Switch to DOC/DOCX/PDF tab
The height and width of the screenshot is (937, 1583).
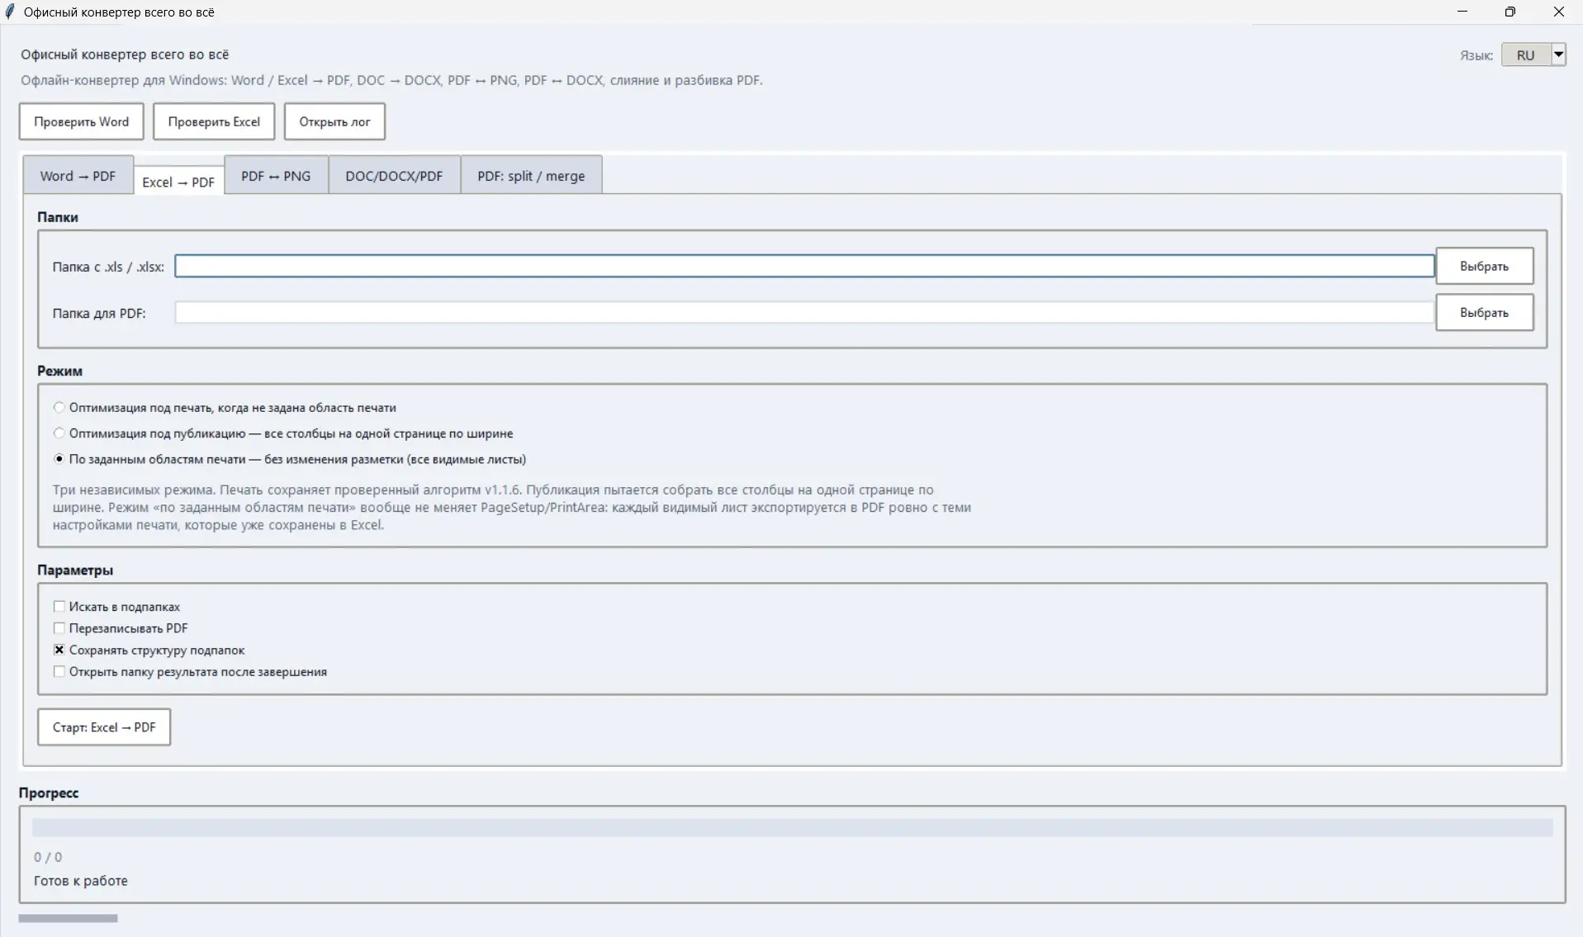(x=394, y=175)
